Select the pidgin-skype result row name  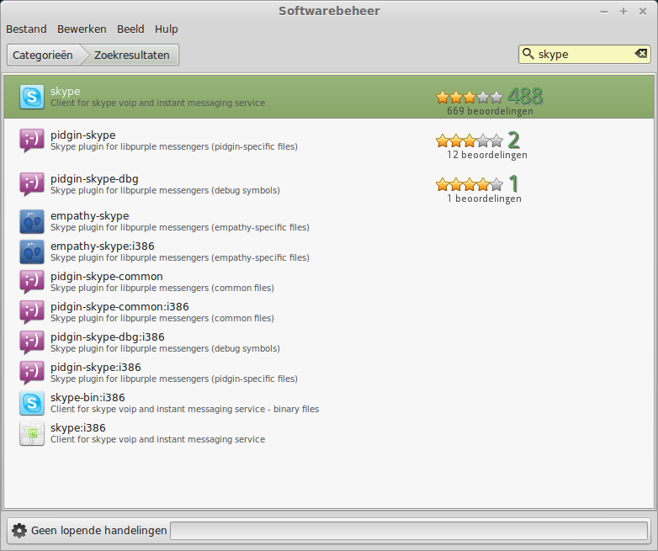(x=82, y=135)
